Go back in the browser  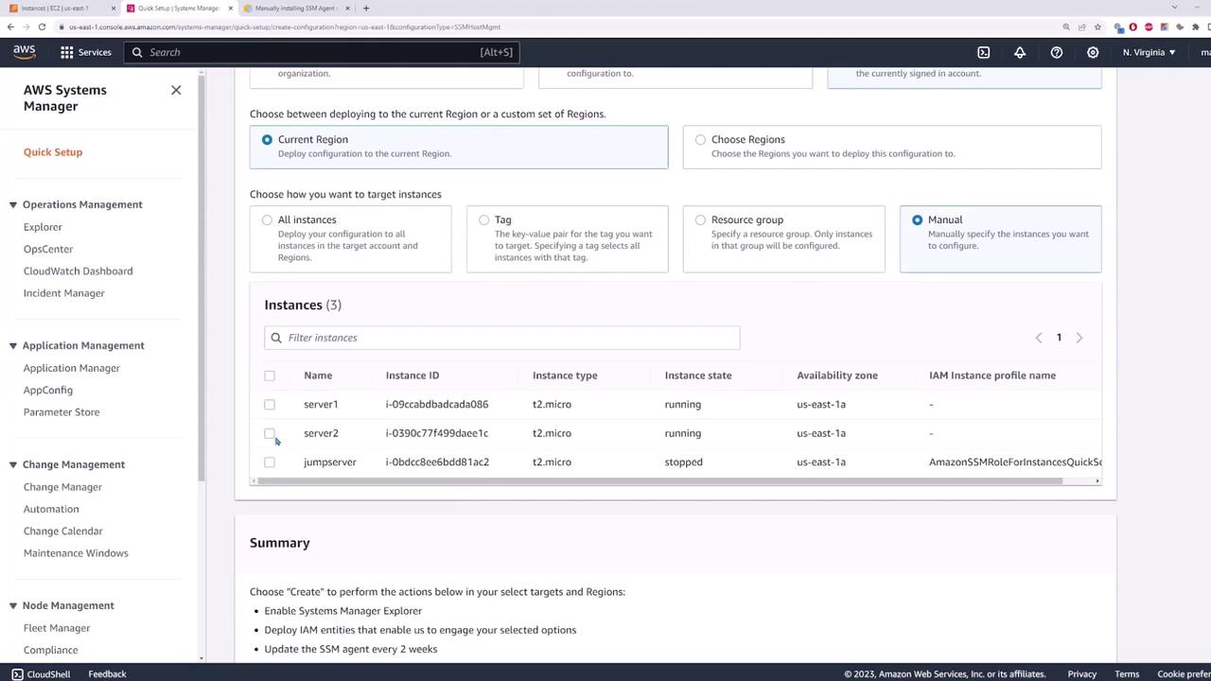(10, 26)
